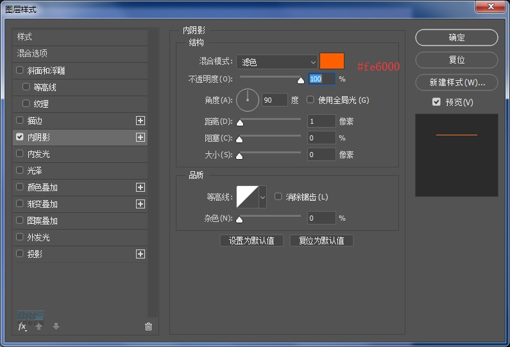Screen dimensions: 510x347
Task: Expand the 等高线 contour picker arrow
Action: [x=262, y=198]
